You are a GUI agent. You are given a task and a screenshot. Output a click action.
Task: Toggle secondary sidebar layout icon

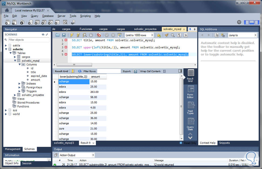pos(257,22)
